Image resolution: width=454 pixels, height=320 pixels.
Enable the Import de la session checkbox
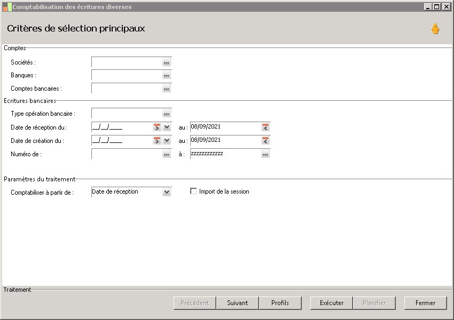pyautogui.click(x=193, y=191)
